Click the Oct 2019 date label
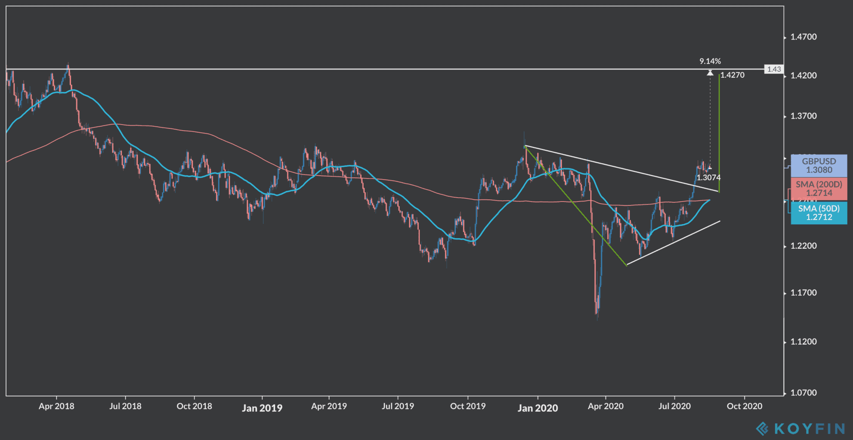The width and height of the screenshot is (853, 440). [468, 406]
